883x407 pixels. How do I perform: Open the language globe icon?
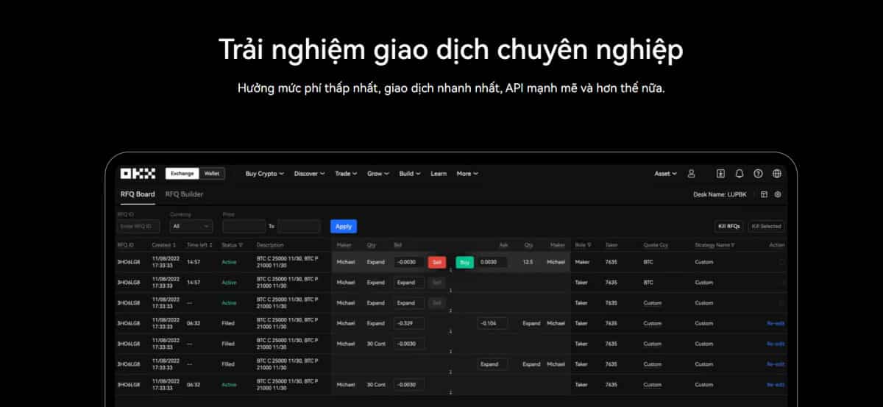tap(777, 174)
